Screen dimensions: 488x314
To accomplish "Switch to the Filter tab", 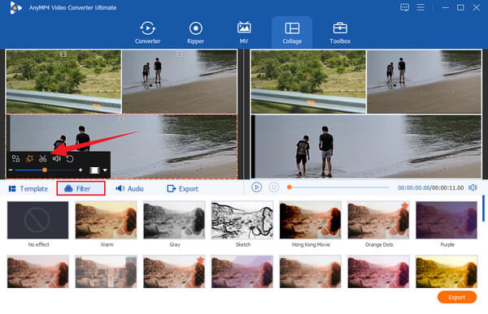I will (81, 188).
